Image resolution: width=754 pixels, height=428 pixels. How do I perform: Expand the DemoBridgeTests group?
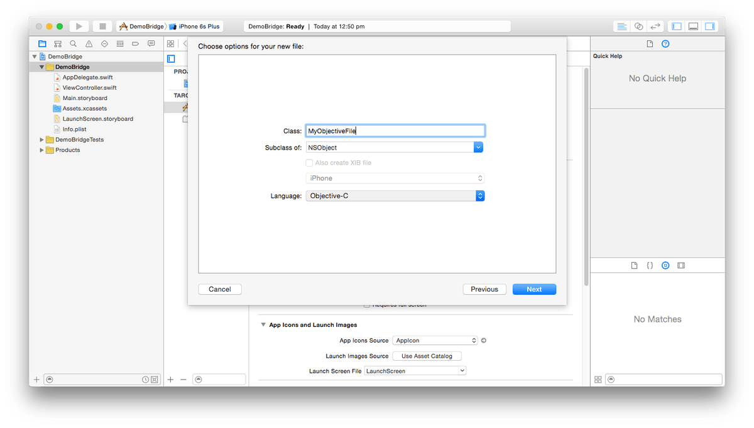point(42,140)
